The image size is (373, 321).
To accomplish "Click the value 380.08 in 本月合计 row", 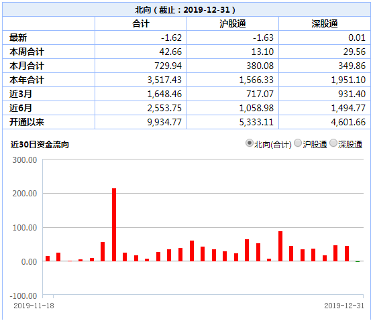I will pyautogui.click(x=260, y=66).
